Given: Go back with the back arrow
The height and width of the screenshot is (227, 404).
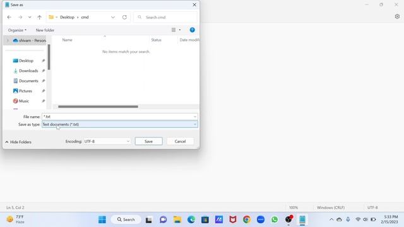Looking at the screenshot, I should 9,17.
